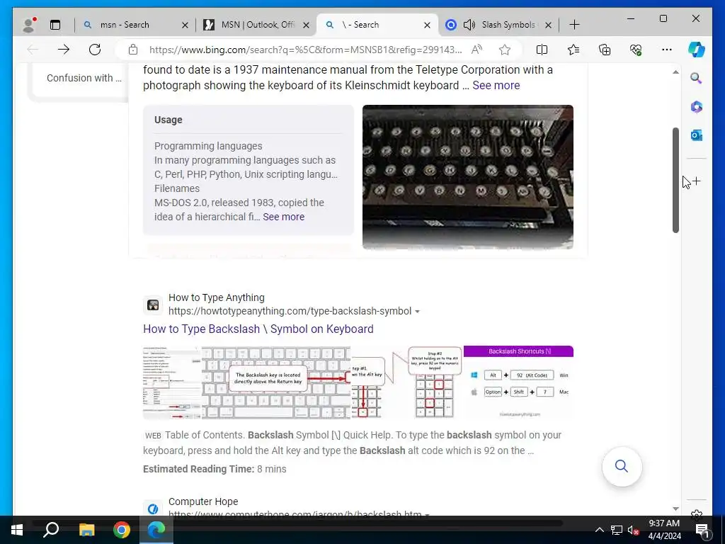Open taskbar search magnifier
The image size is (725, 544).
(51, 530)
